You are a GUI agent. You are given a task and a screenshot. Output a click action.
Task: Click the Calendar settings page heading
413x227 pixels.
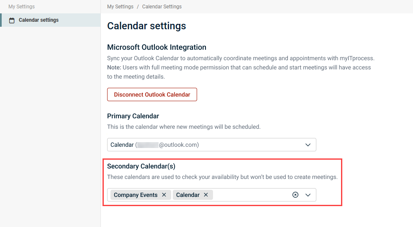[146, 26]
